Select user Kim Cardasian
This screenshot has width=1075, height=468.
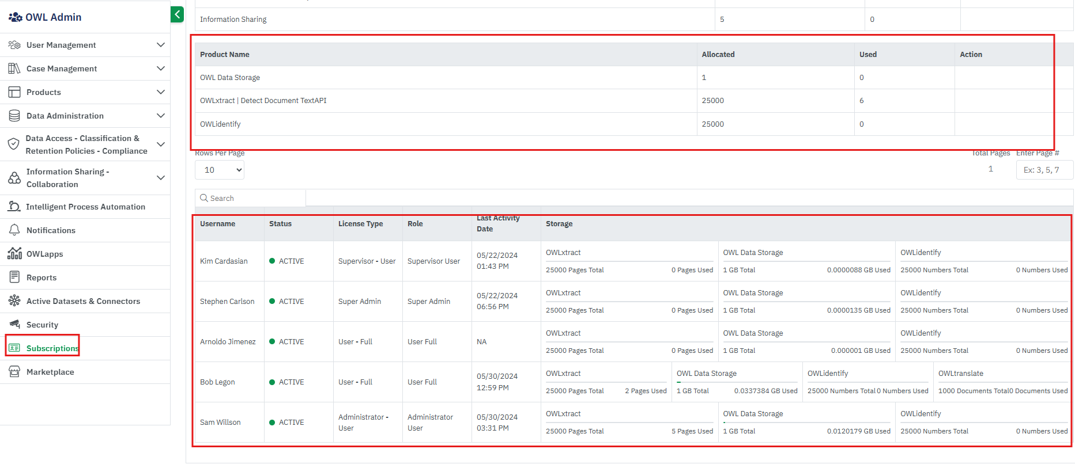click(x=224, y=261)
